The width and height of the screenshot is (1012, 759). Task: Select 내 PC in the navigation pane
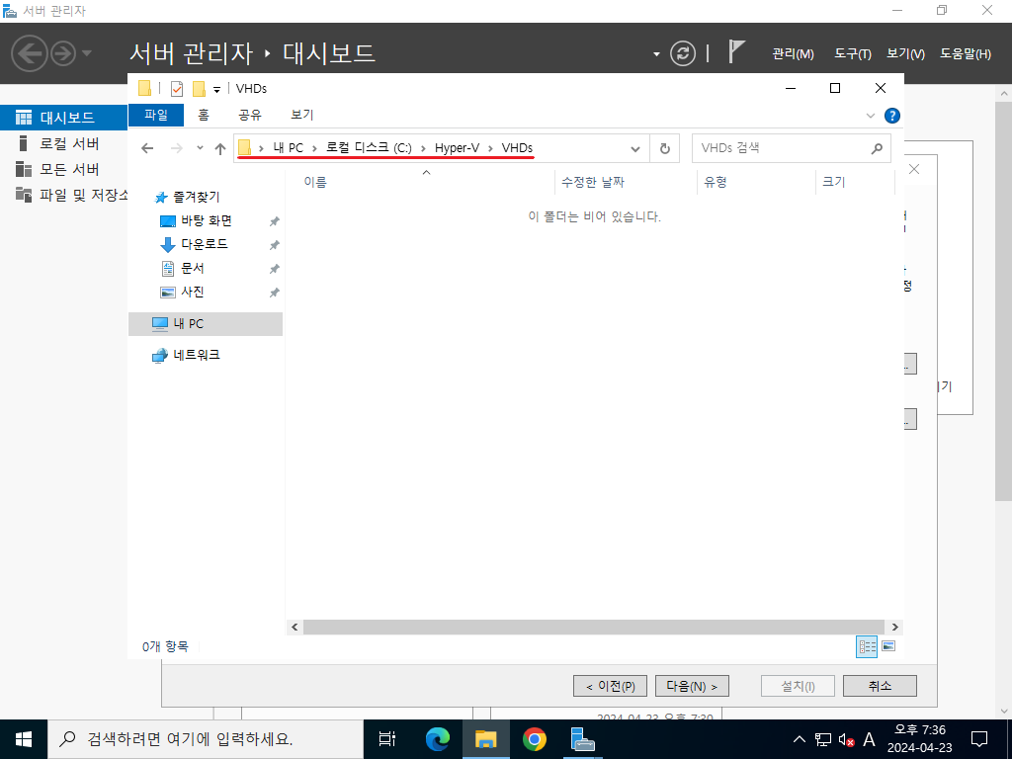pos(206,324)
